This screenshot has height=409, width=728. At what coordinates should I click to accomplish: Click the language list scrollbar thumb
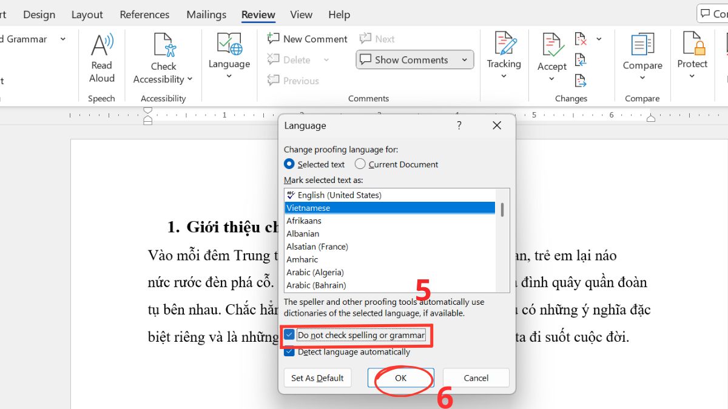pyautogui.click(x=502, y=209)
